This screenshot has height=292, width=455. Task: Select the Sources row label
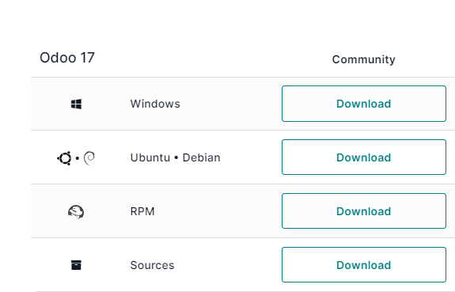(x=153, y=265)
